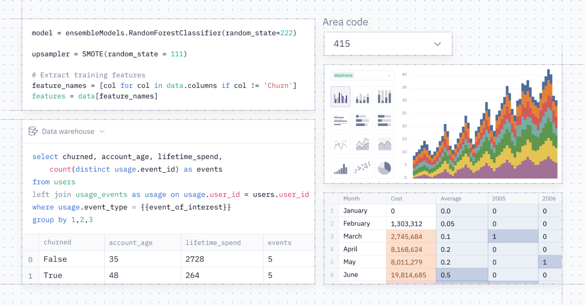Image resolution: width=585 pixels, height=305 pixels.
Task: Click the events column header
Action: (x=279, y=242)
